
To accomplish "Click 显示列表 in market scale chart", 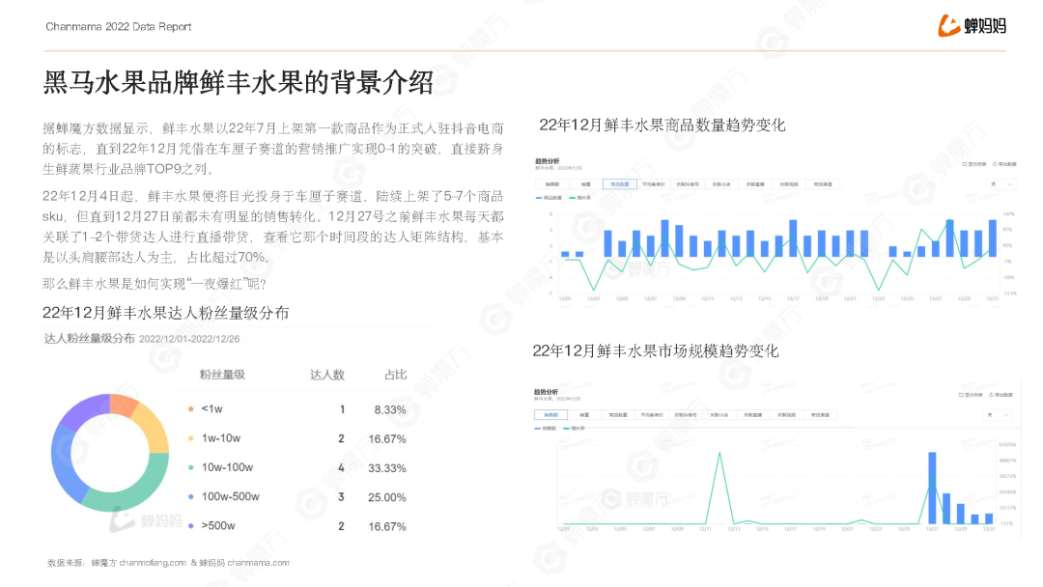I will [971, 395].
